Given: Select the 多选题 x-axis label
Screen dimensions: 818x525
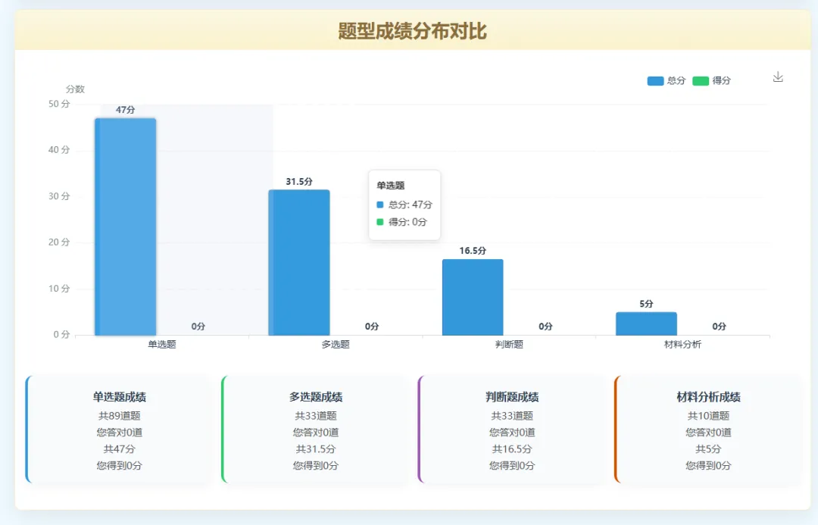Looking at the screenshot, I should coord(336,345).
